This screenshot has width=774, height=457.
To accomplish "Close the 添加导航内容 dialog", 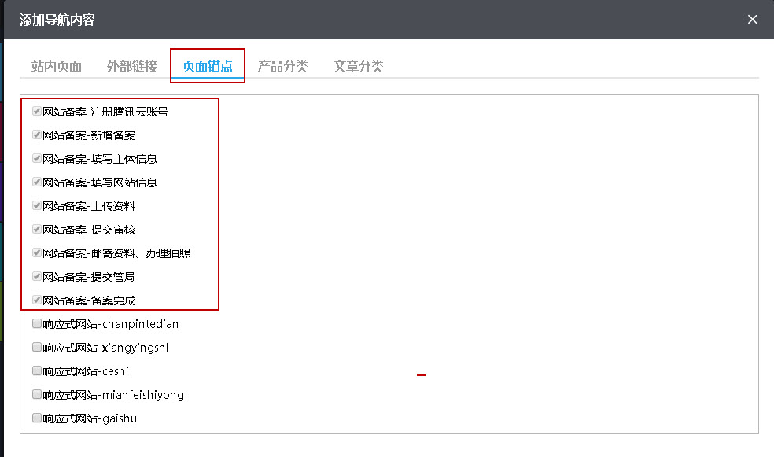I will tap(752, 20).
